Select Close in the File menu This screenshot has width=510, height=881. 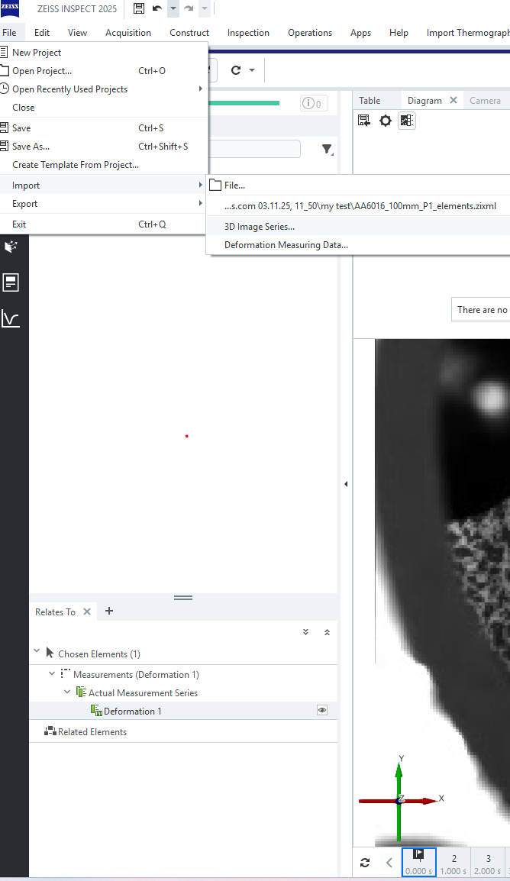point(104,108)
